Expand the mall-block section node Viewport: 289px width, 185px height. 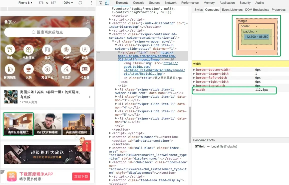pyautogui.click(x=110, y=148)
